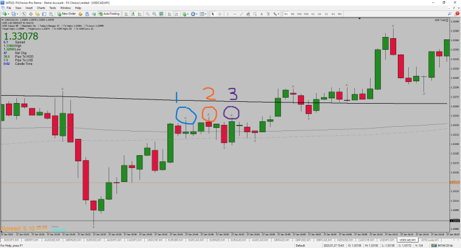Image resolution: width=461 pixels, height=248 pixels.
Task: Switch to the EURGBP,M1 chart tab
Action: [175, 240]
